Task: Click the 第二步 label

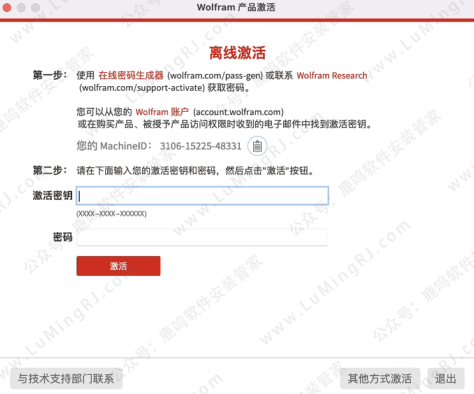Action: 50,170
